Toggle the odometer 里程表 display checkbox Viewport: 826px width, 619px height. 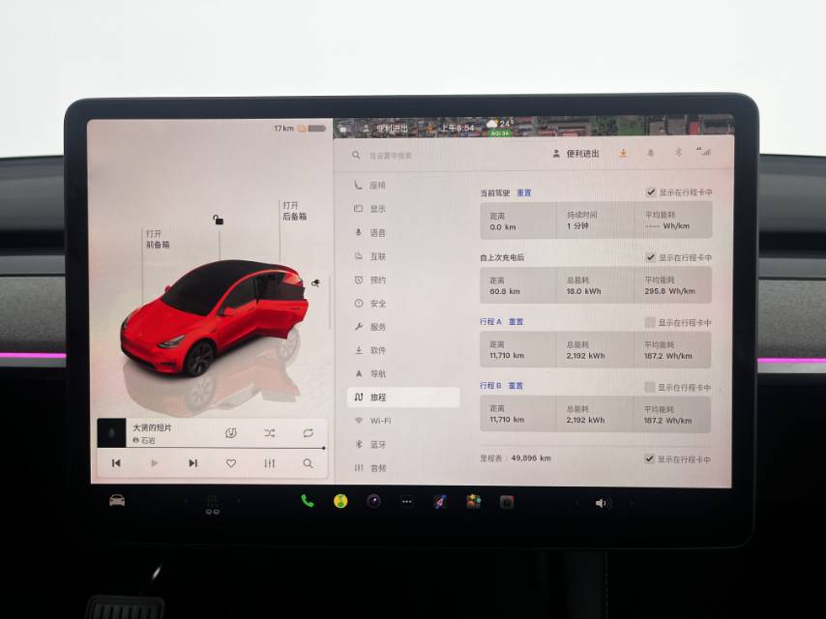pyautogui.click(x=649, y=458)
